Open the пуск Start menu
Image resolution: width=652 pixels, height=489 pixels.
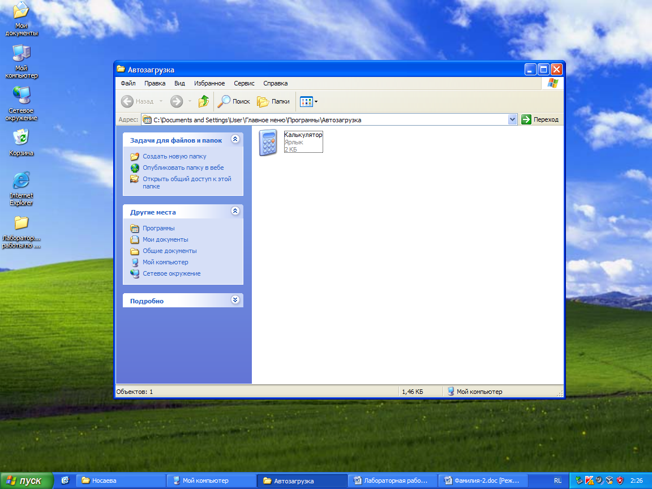tap(26, 481)
